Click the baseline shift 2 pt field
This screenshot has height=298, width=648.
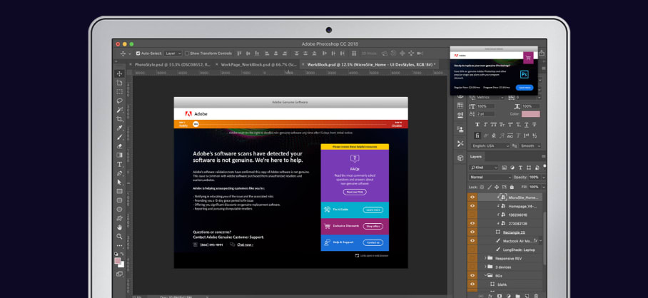(485, 114)
